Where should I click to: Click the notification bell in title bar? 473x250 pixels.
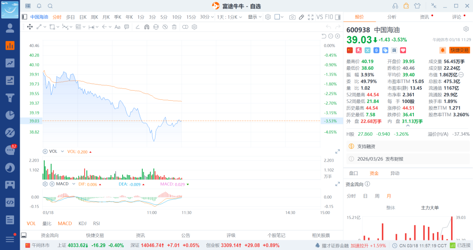point(39,6)
